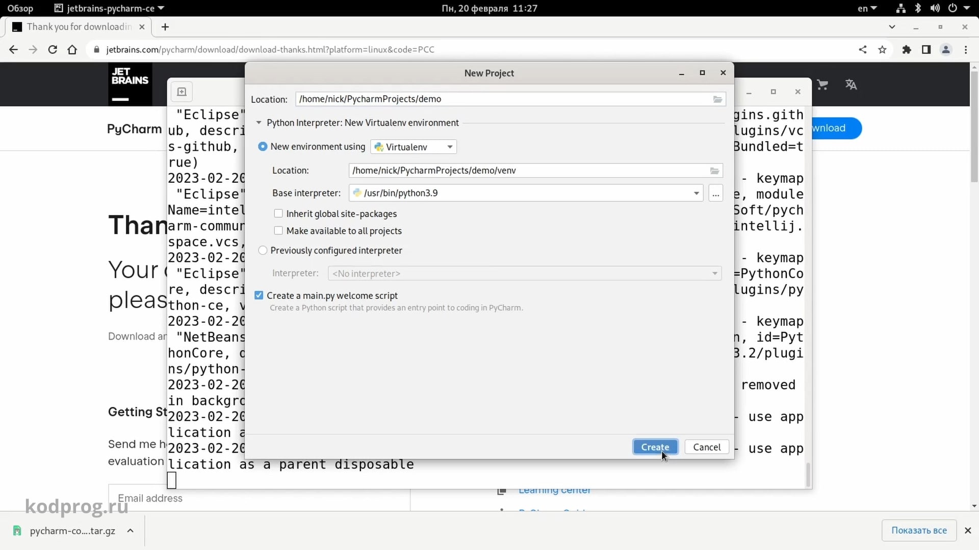Click the volume icon in system tray
979x550 pixels.
coord(935,8)
